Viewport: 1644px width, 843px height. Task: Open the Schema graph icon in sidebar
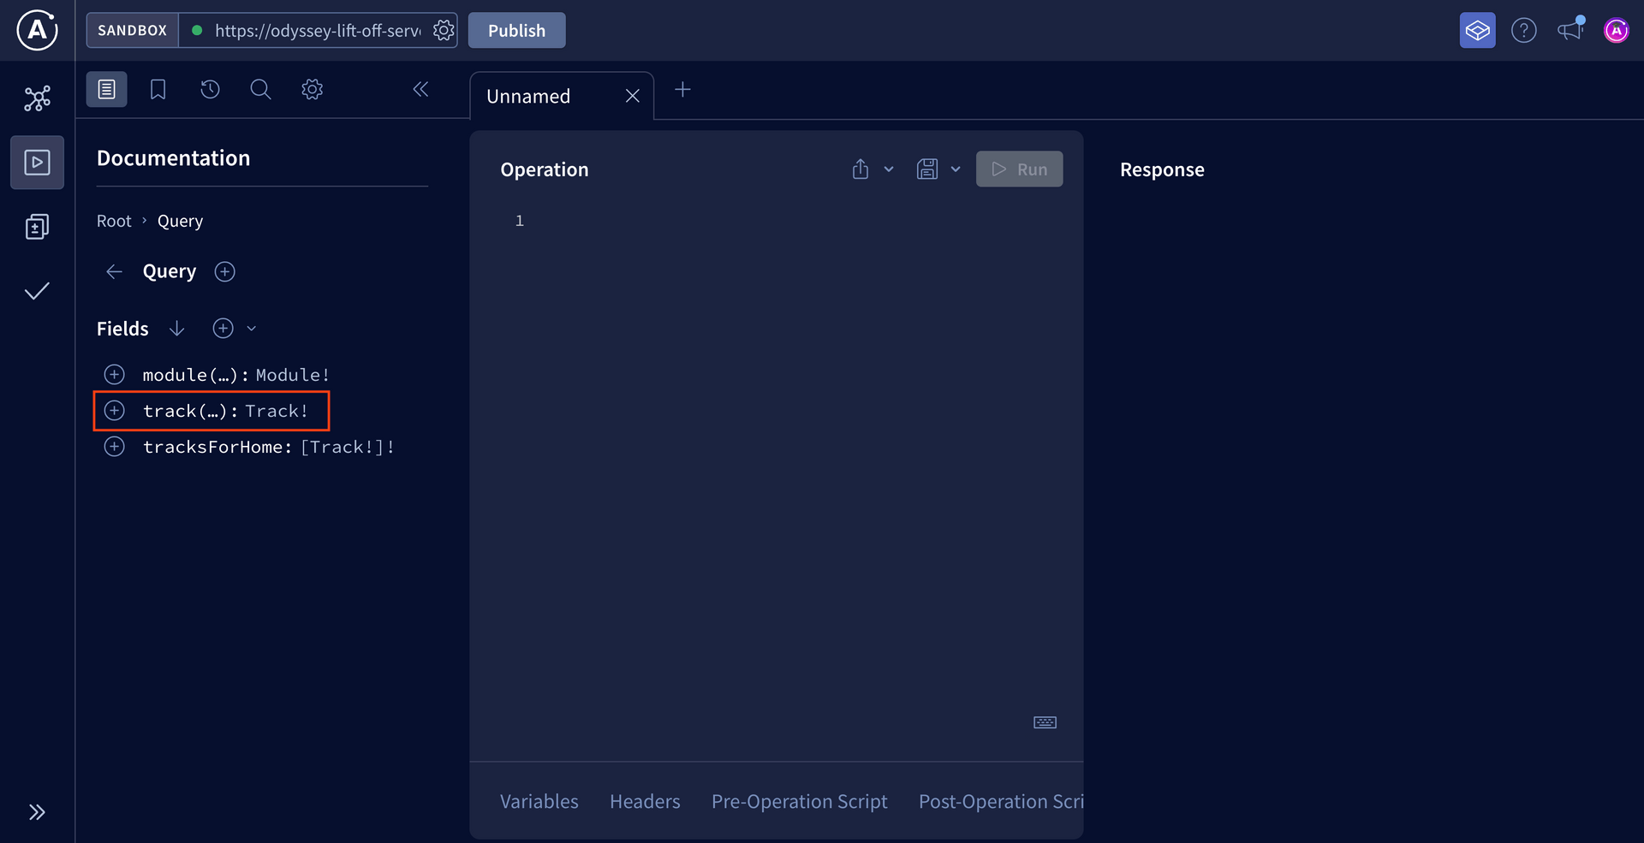37,98
